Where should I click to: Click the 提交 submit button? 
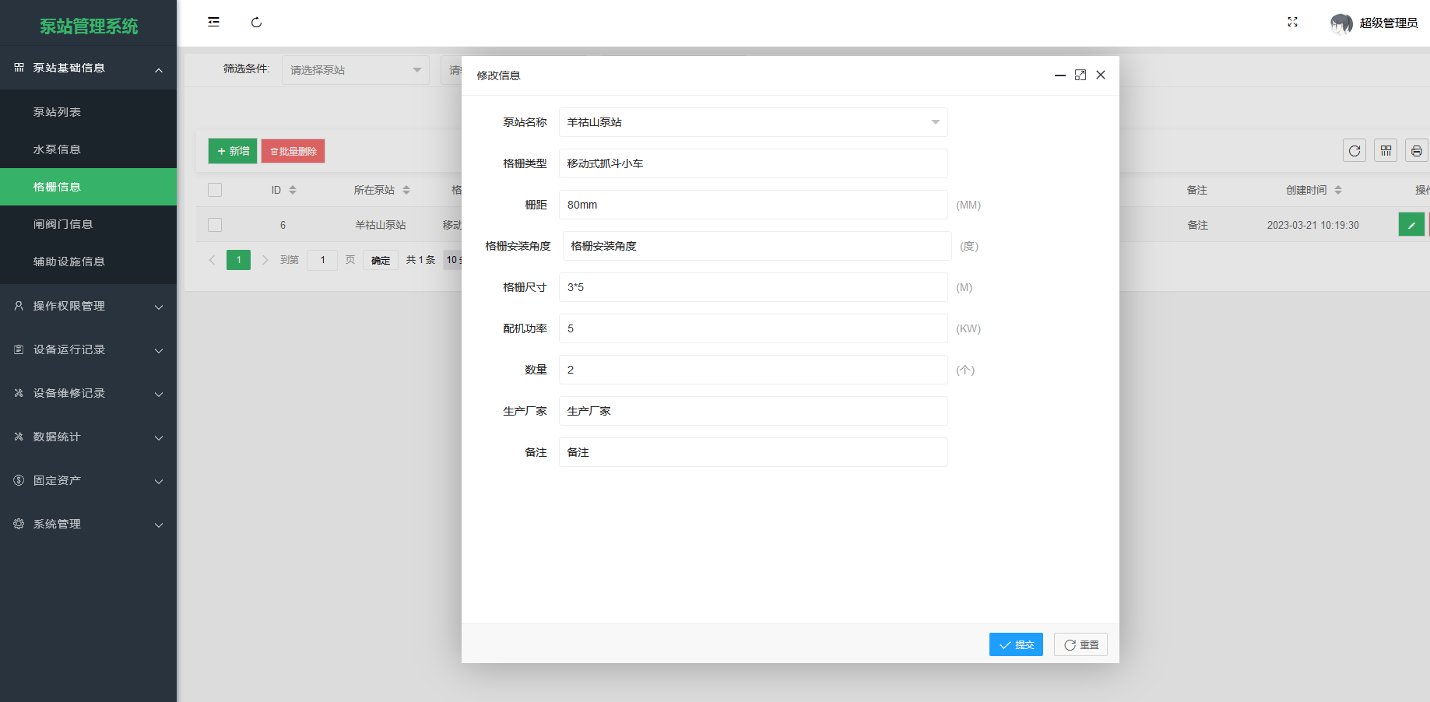[x=1016, y=644]
